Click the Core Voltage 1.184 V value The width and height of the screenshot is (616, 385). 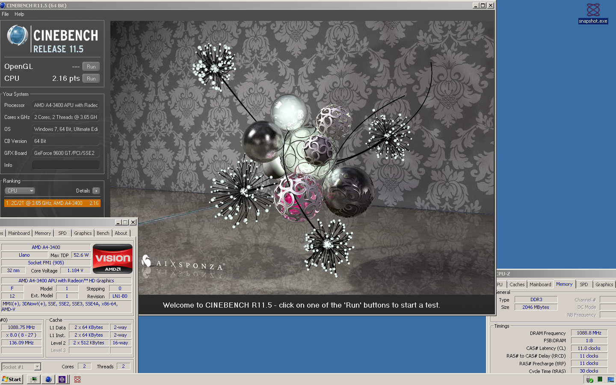(75, 270)
